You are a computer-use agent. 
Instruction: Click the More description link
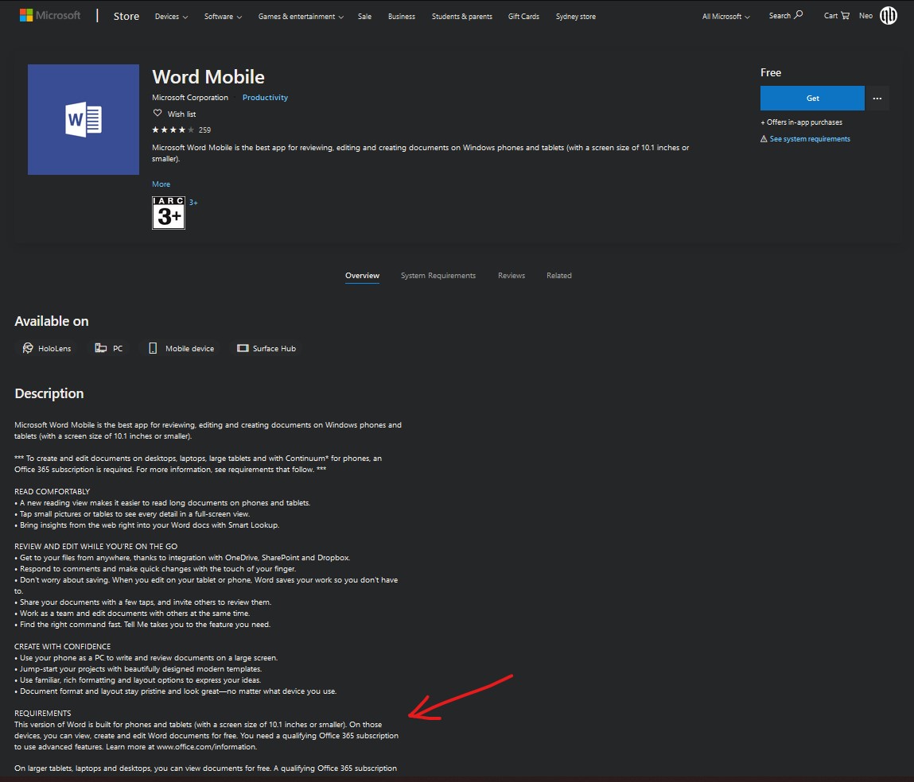pyautogui.click(x=161, y=184)
